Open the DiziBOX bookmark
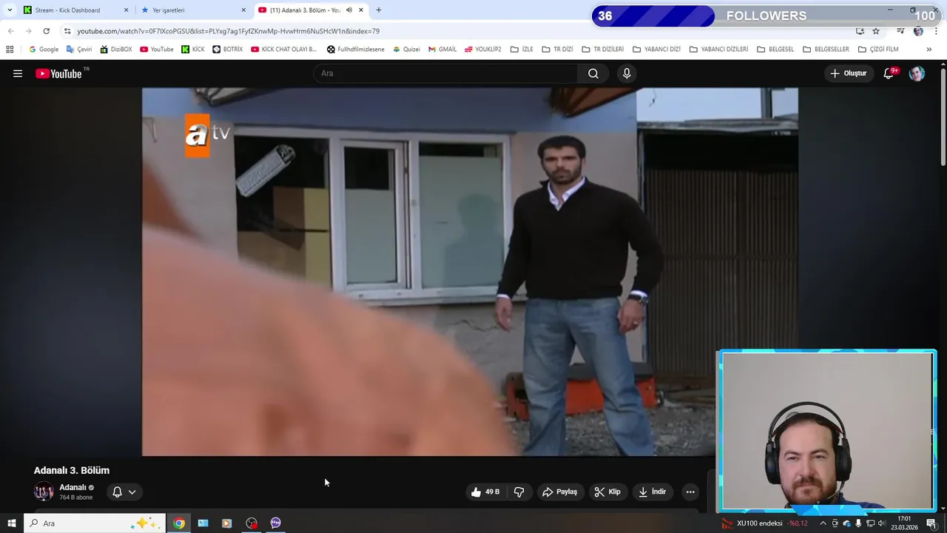Viewport: 947px width, 533px height. 115,50
